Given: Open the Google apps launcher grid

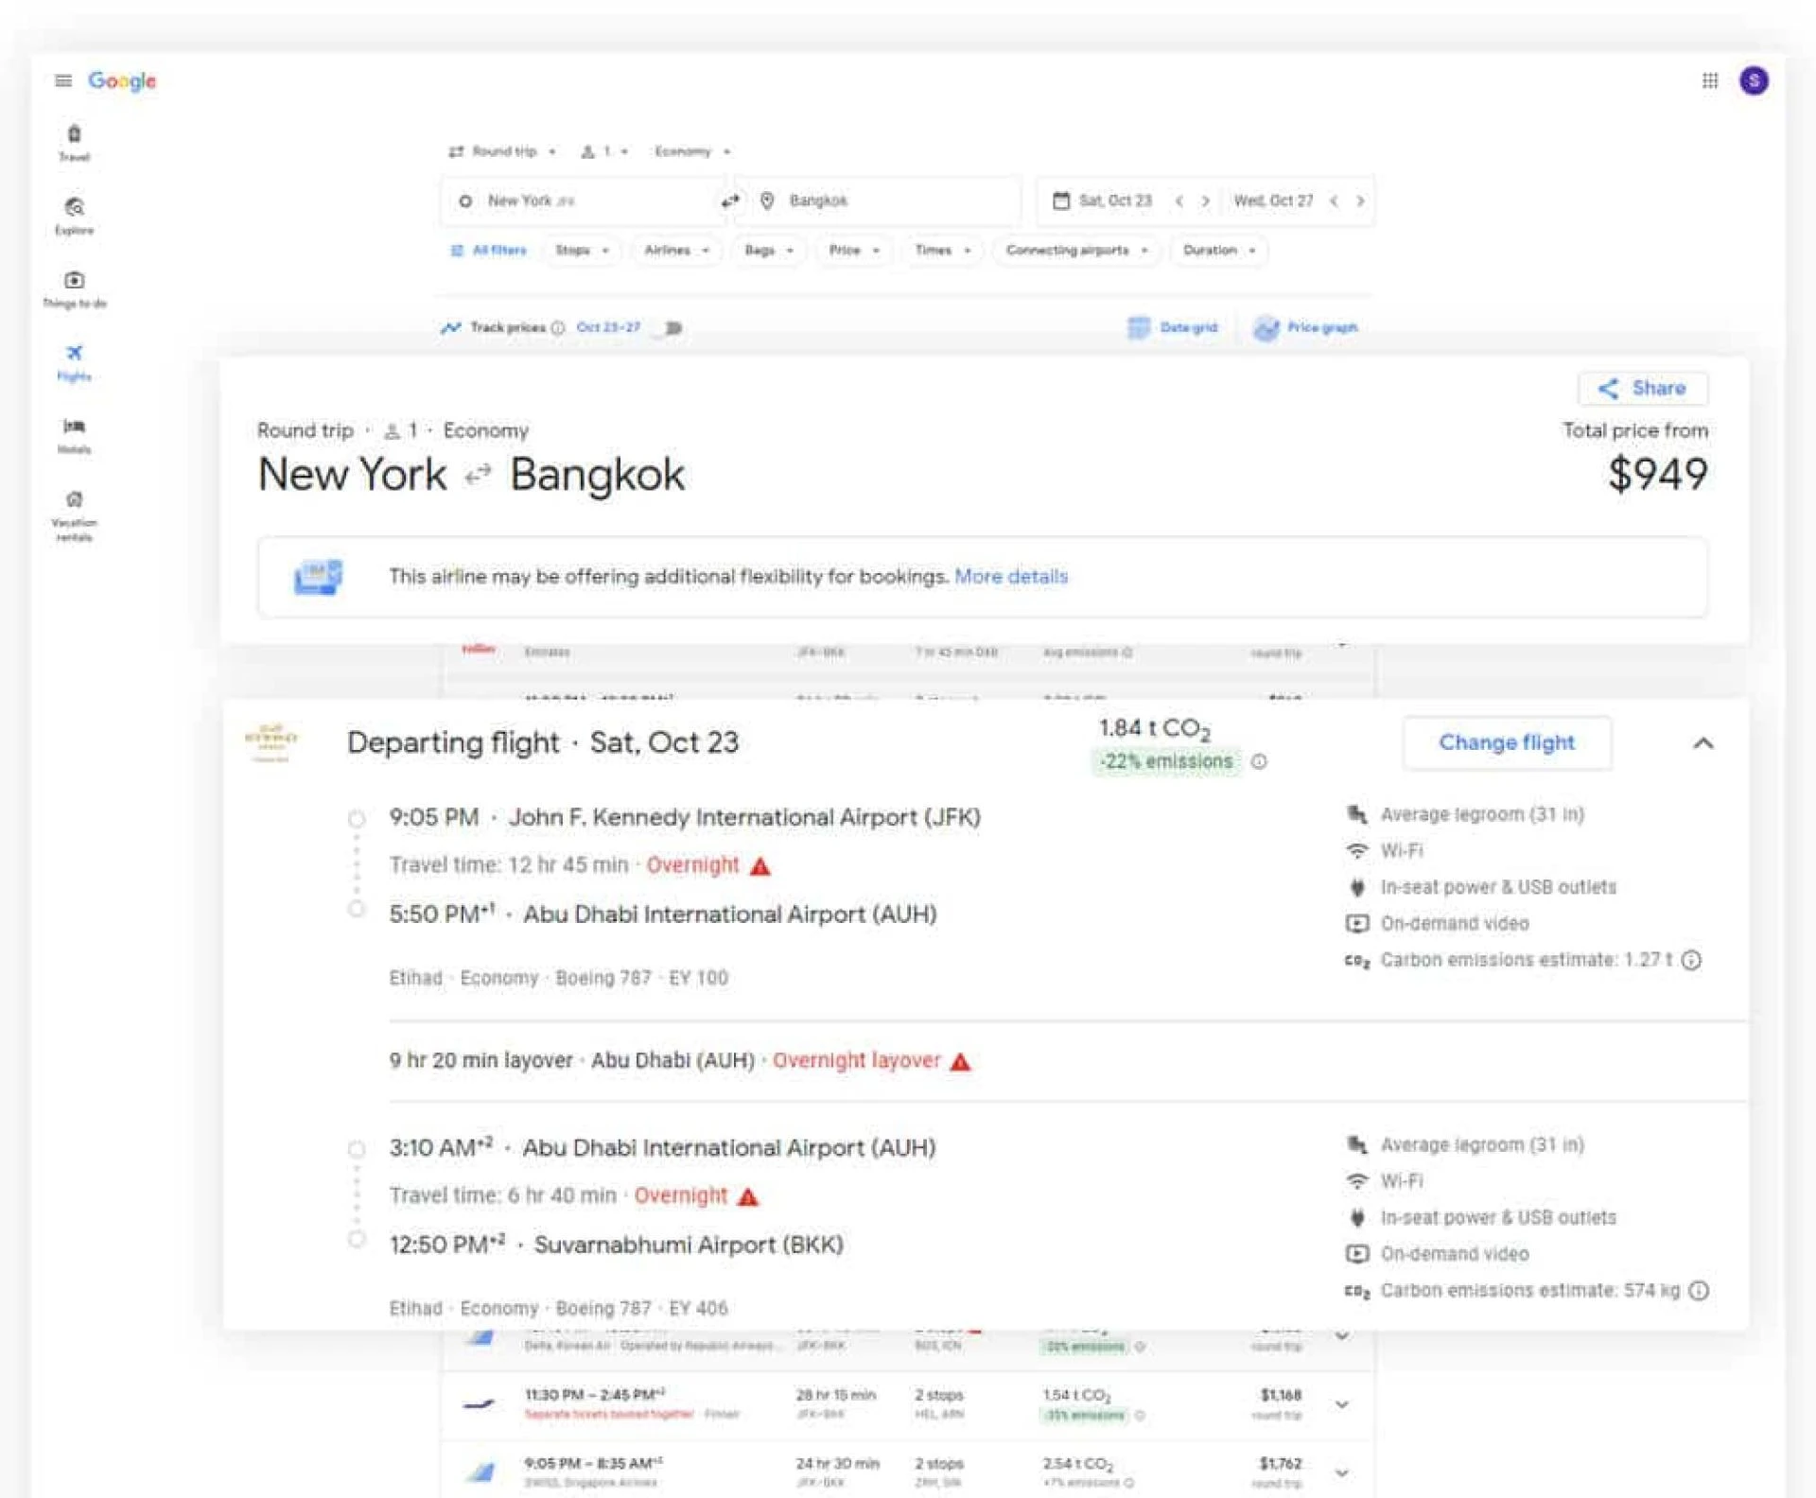Looking at the screenshot, I should 1708,81.
